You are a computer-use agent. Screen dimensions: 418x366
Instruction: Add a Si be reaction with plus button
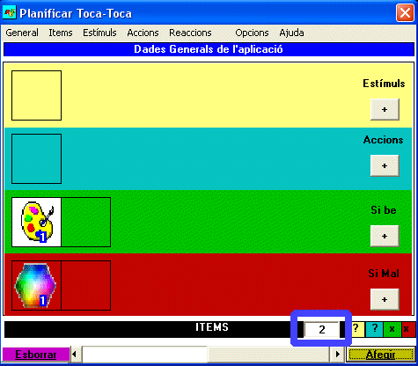point(385,236)
